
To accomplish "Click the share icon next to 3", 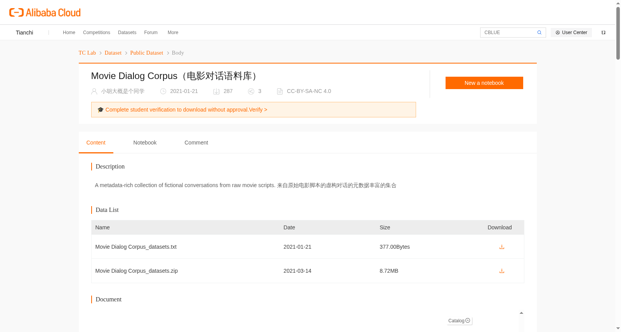I will (251, 91).
